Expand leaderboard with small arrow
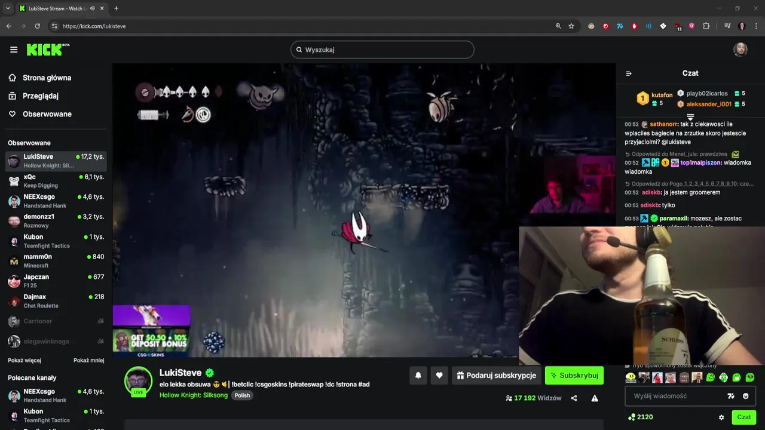Image resolution: width=765 pixels, height=430 pixels. [690, 116]
